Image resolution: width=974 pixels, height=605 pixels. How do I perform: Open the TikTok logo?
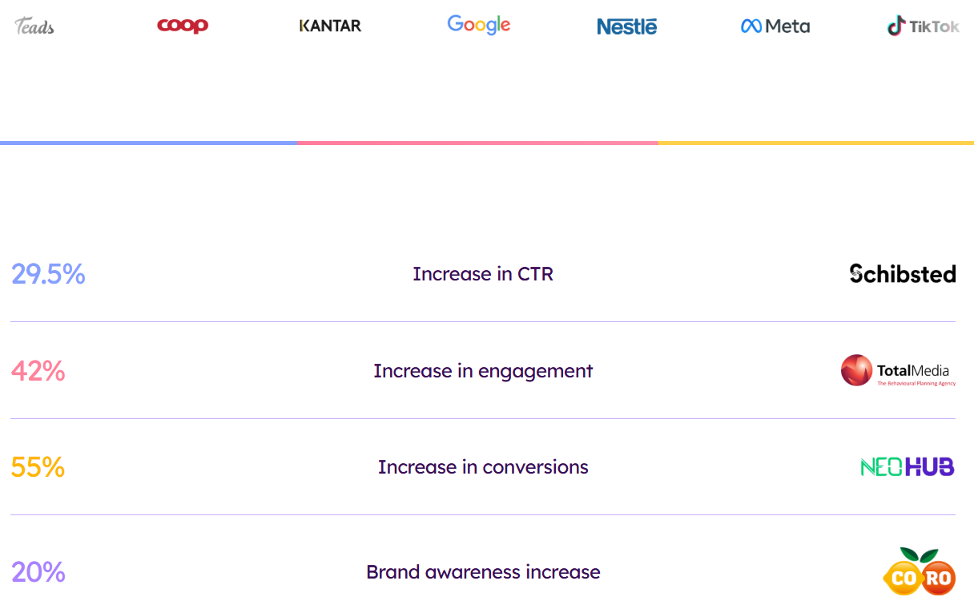coord(924,26)
